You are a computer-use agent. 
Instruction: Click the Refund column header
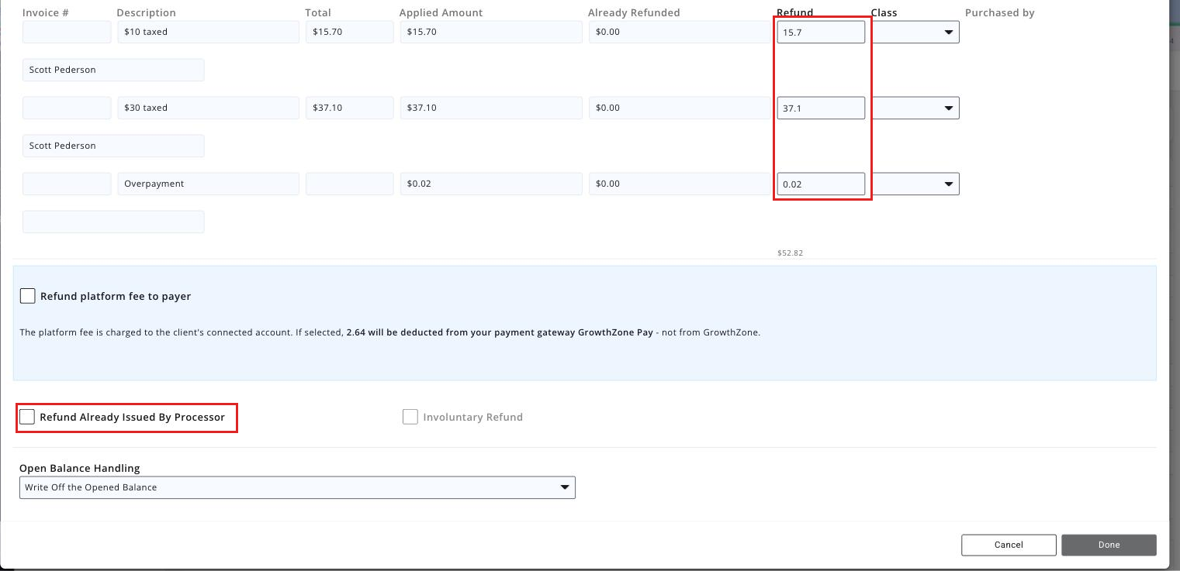click(795, 12)
